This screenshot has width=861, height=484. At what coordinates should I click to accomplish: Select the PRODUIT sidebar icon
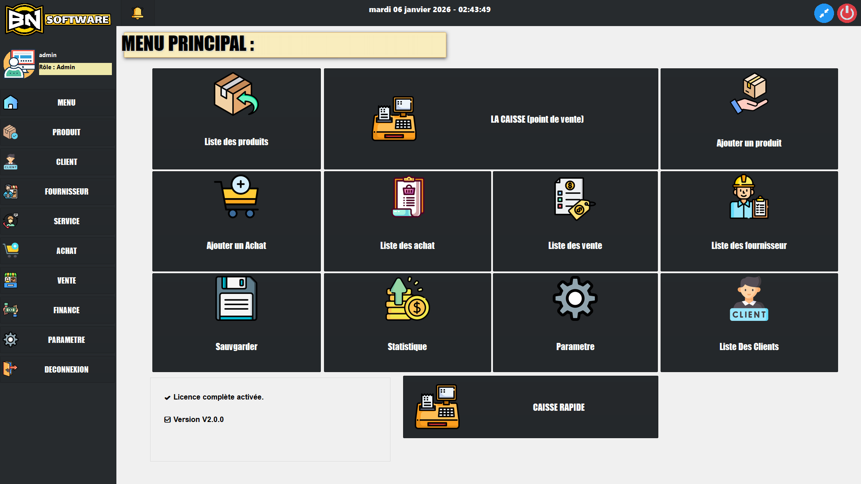tap(10, 132)
